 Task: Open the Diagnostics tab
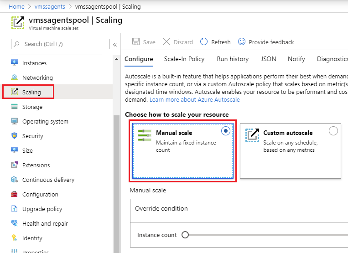point(332,59)
